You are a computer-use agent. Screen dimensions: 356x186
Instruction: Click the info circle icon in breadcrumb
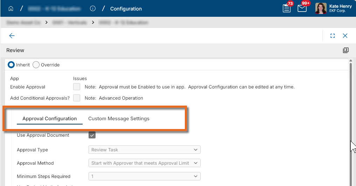(93, 9)
